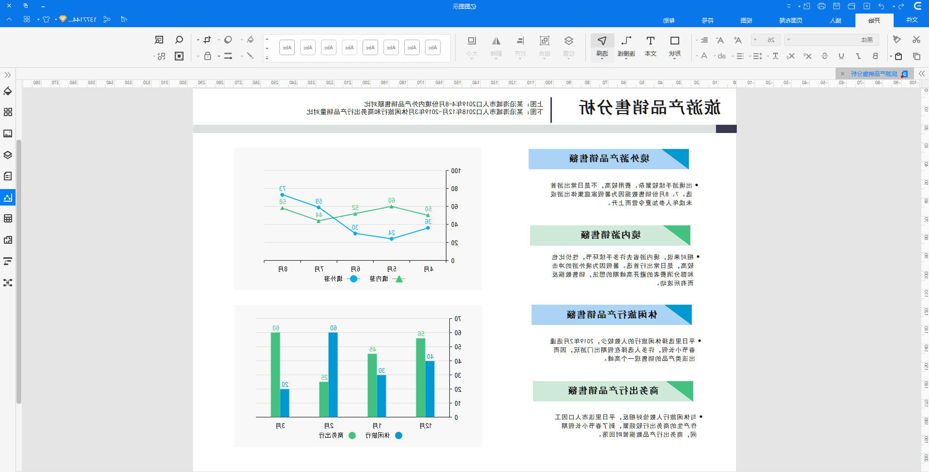Toggle underline text formatting
This screenshot has height=472, width=929.
[x=841, y=56]
